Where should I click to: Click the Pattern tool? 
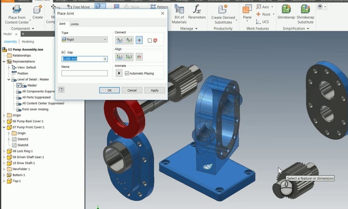159,7
